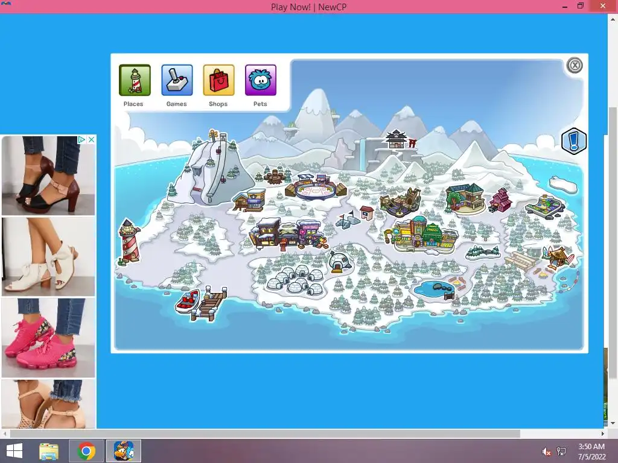Open the Games category joystick icon
The image size is (618, 463).
pos(177,80)
